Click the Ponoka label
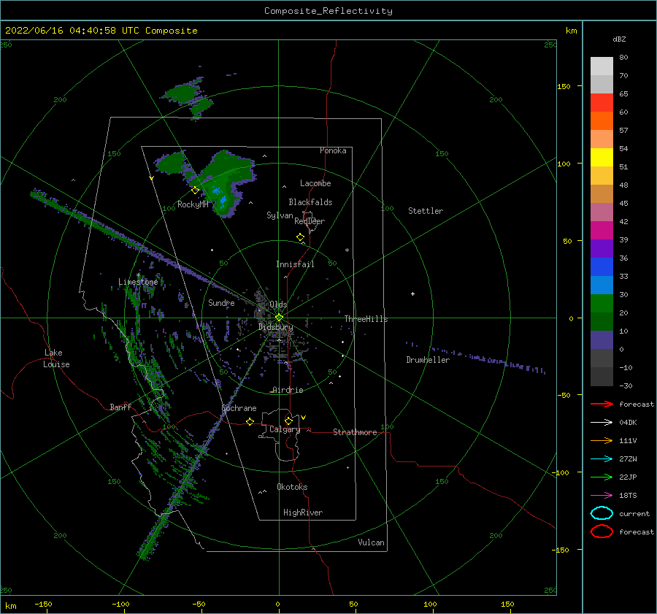 333,150
